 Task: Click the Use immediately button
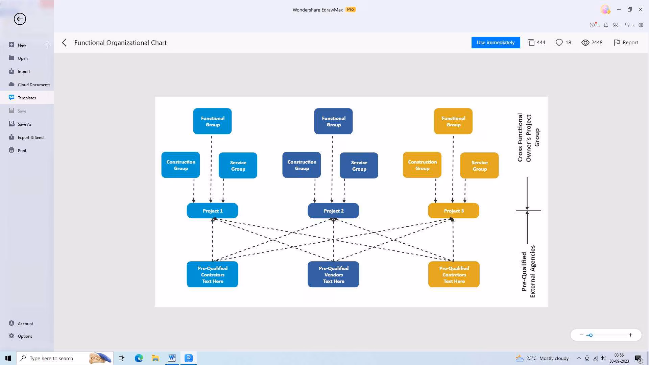tap(496, 43)
